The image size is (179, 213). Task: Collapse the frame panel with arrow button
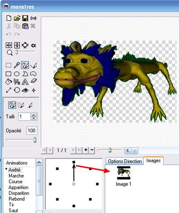click(x=128, y=150)
